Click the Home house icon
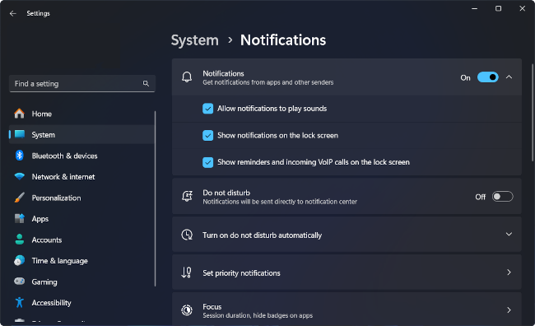The image size is (535, 326). pos(20,114)
